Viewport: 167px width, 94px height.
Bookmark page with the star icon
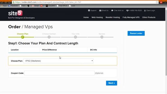[157, 2]
